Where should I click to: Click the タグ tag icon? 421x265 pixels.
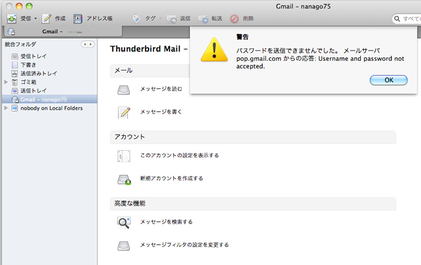click(x=137, y=19)
